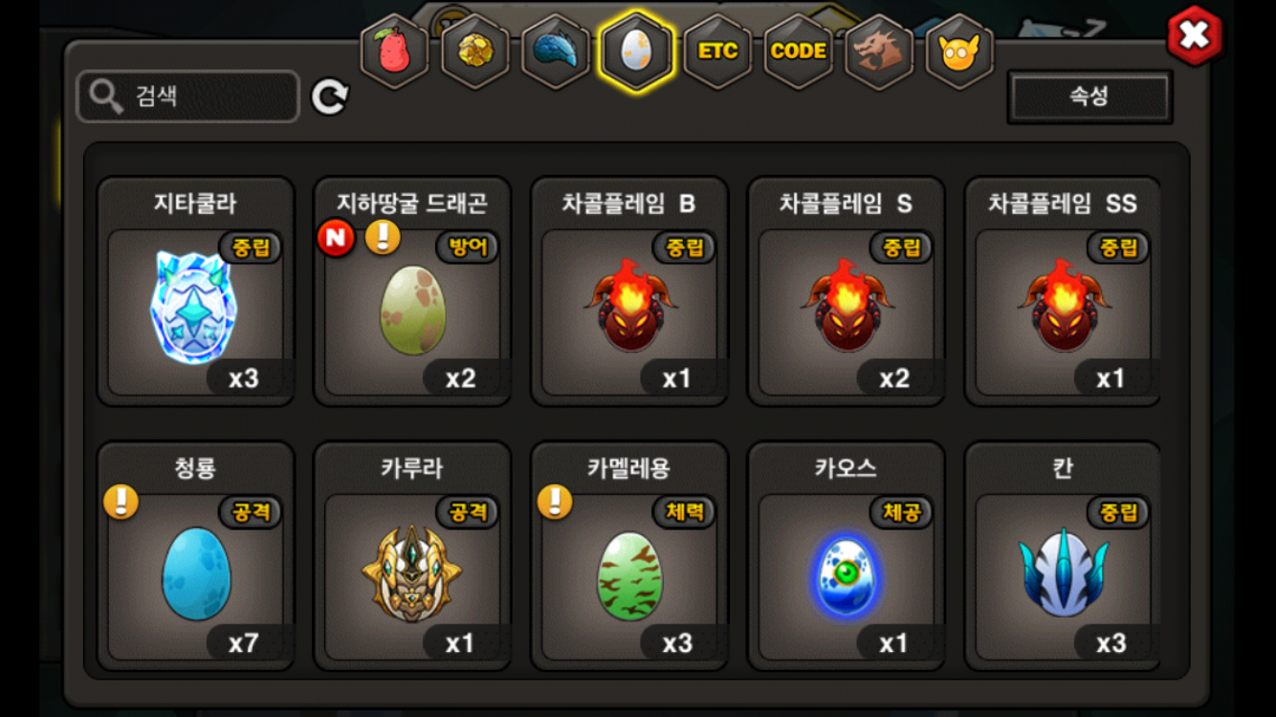Open the yellow horned face tab icon
The image size is (1276, 717).
pos(959,52)
